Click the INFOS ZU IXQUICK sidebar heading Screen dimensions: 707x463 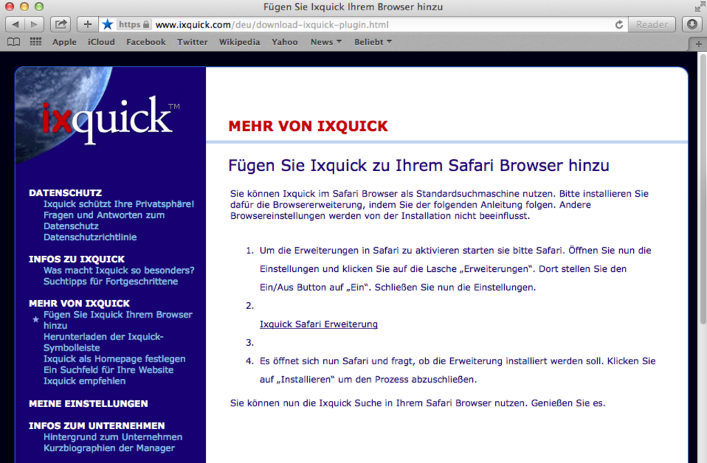coord(77,259)
